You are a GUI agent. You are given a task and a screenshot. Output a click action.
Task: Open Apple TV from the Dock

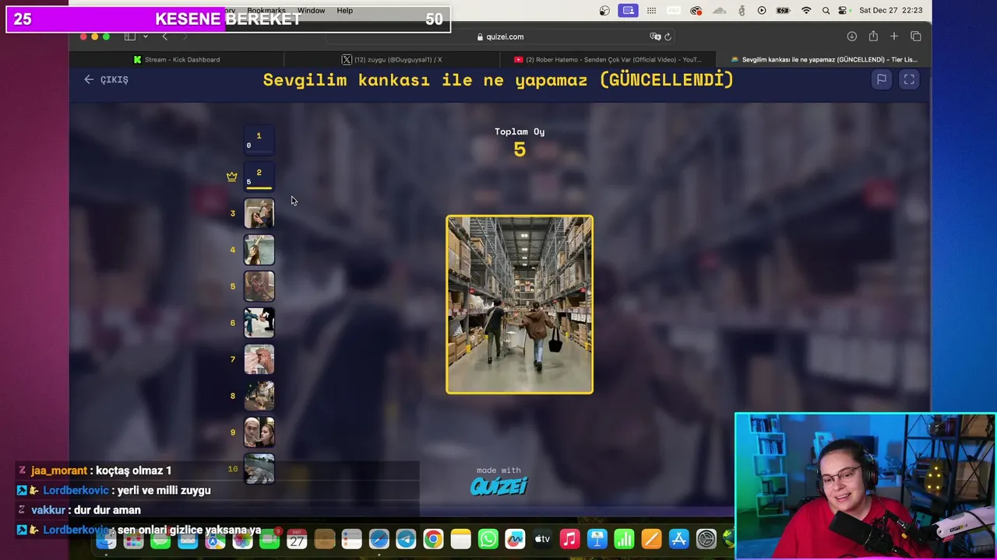[x=542, y=539]
